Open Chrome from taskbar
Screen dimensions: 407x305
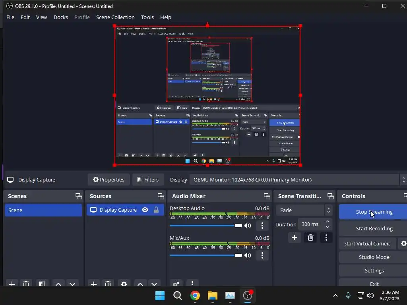tap(195, 295)
